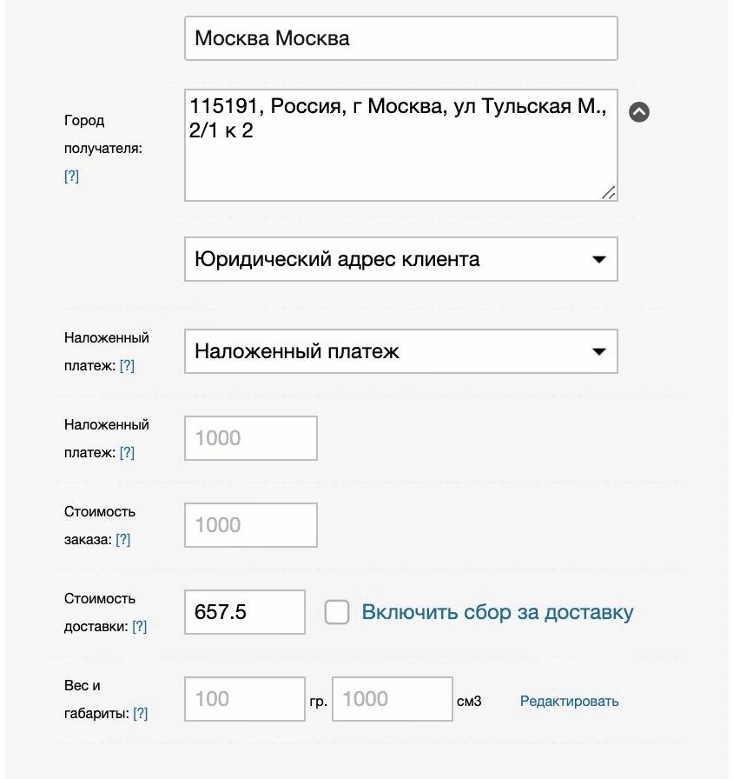Viewport: 733px width, 779px height.
Task: Focus the Москва Москва city field
Action: click(x=400, y=38)
